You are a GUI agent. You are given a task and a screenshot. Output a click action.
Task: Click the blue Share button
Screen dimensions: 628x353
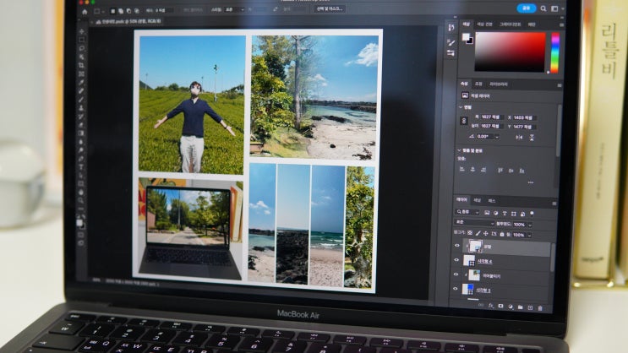tap(526, 8)
